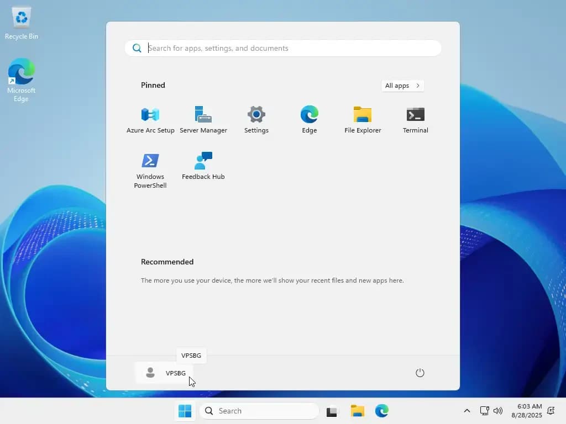The height and width of the screenshot is (424, 566).
Task: Select the Recycle Bin desktop icon
Action: click(22, 23)
